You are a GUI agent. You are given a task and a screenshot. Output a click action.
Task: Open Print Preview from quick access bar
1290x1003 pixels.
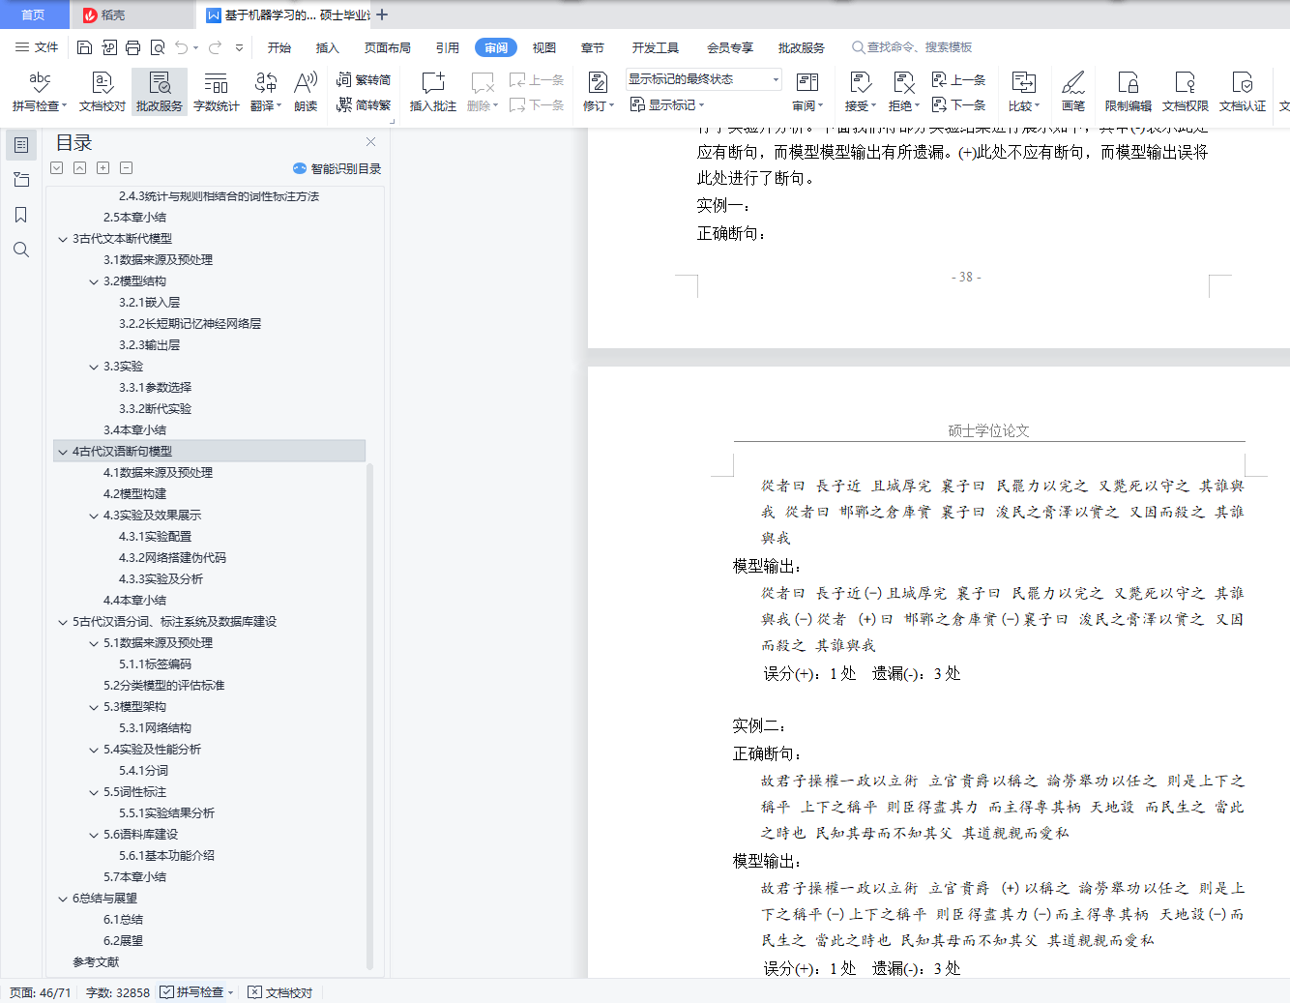[158, 47]
